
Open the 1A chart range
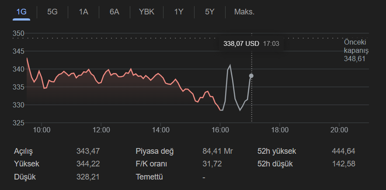tap(83, 12)
